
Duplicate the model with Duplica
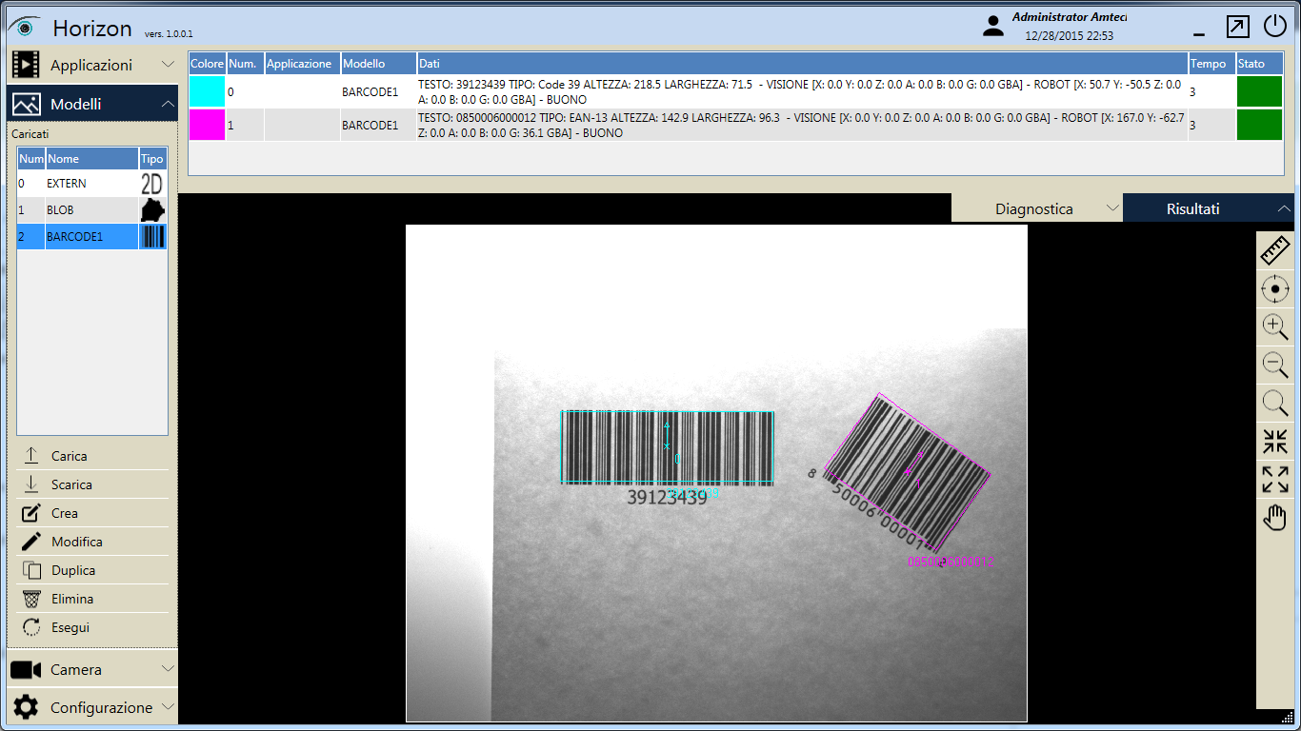(92, 570)
